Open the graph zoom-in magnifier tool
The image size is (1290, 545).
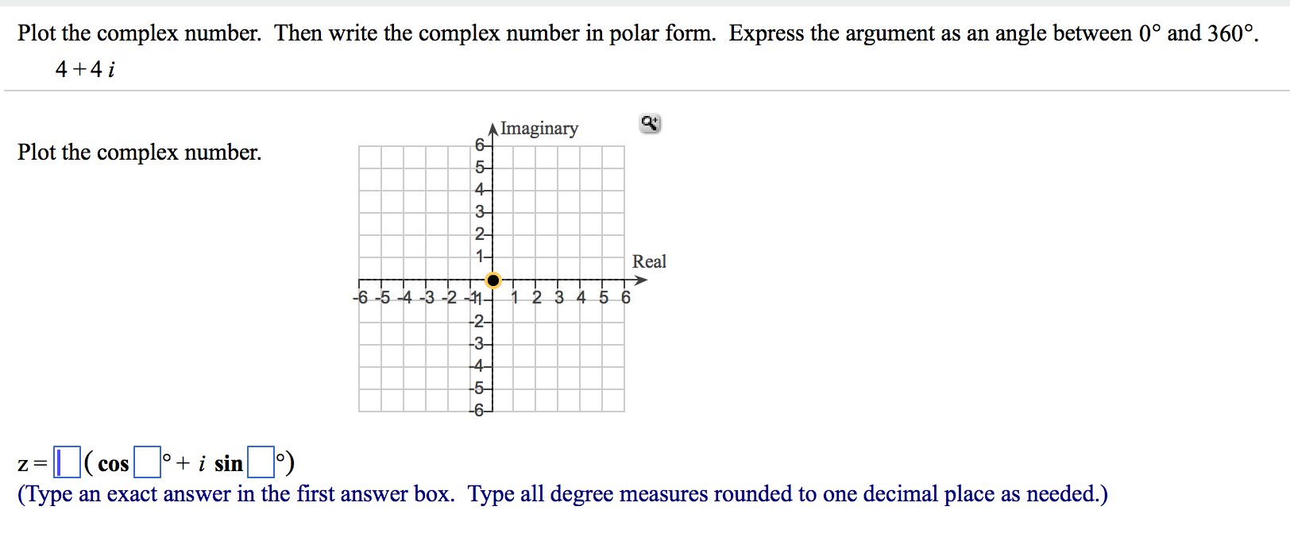pos(650,123)
